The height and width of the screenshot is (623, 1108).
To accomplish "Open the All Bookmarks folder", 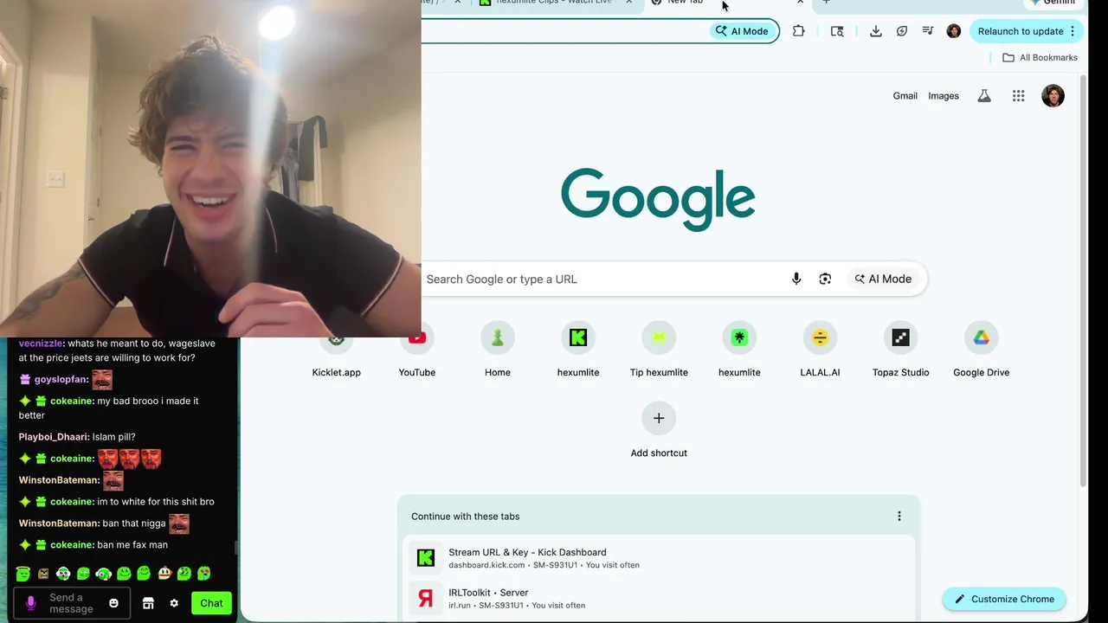I will [x=1040, y=57].
